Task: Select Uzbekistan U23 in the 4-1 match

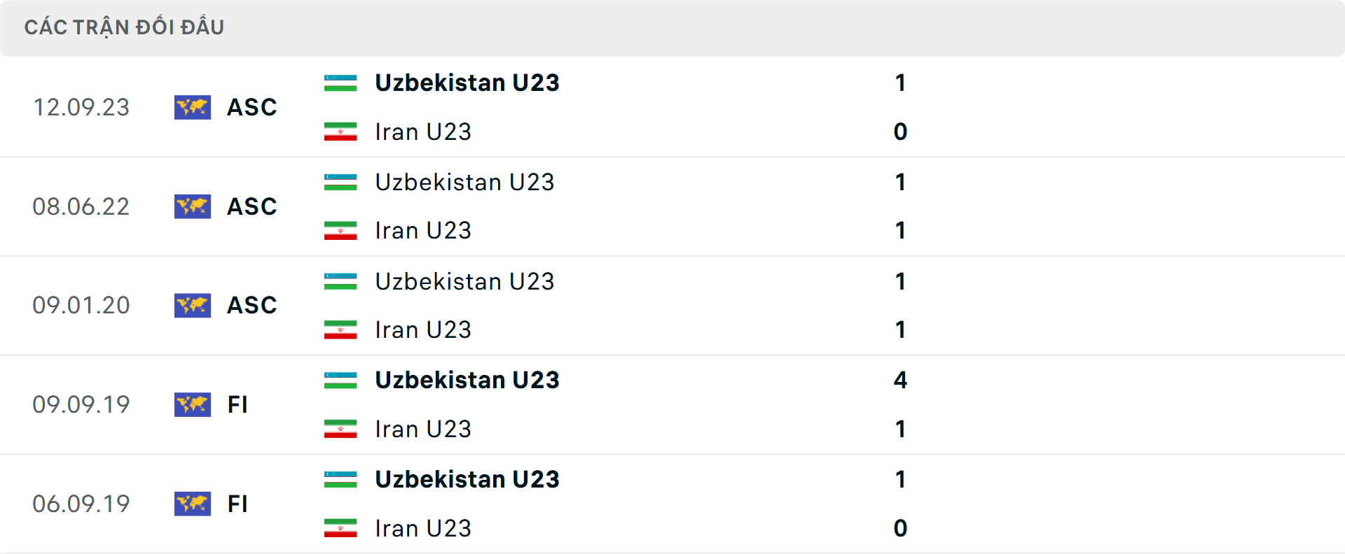Action: [x=467, y=380]
